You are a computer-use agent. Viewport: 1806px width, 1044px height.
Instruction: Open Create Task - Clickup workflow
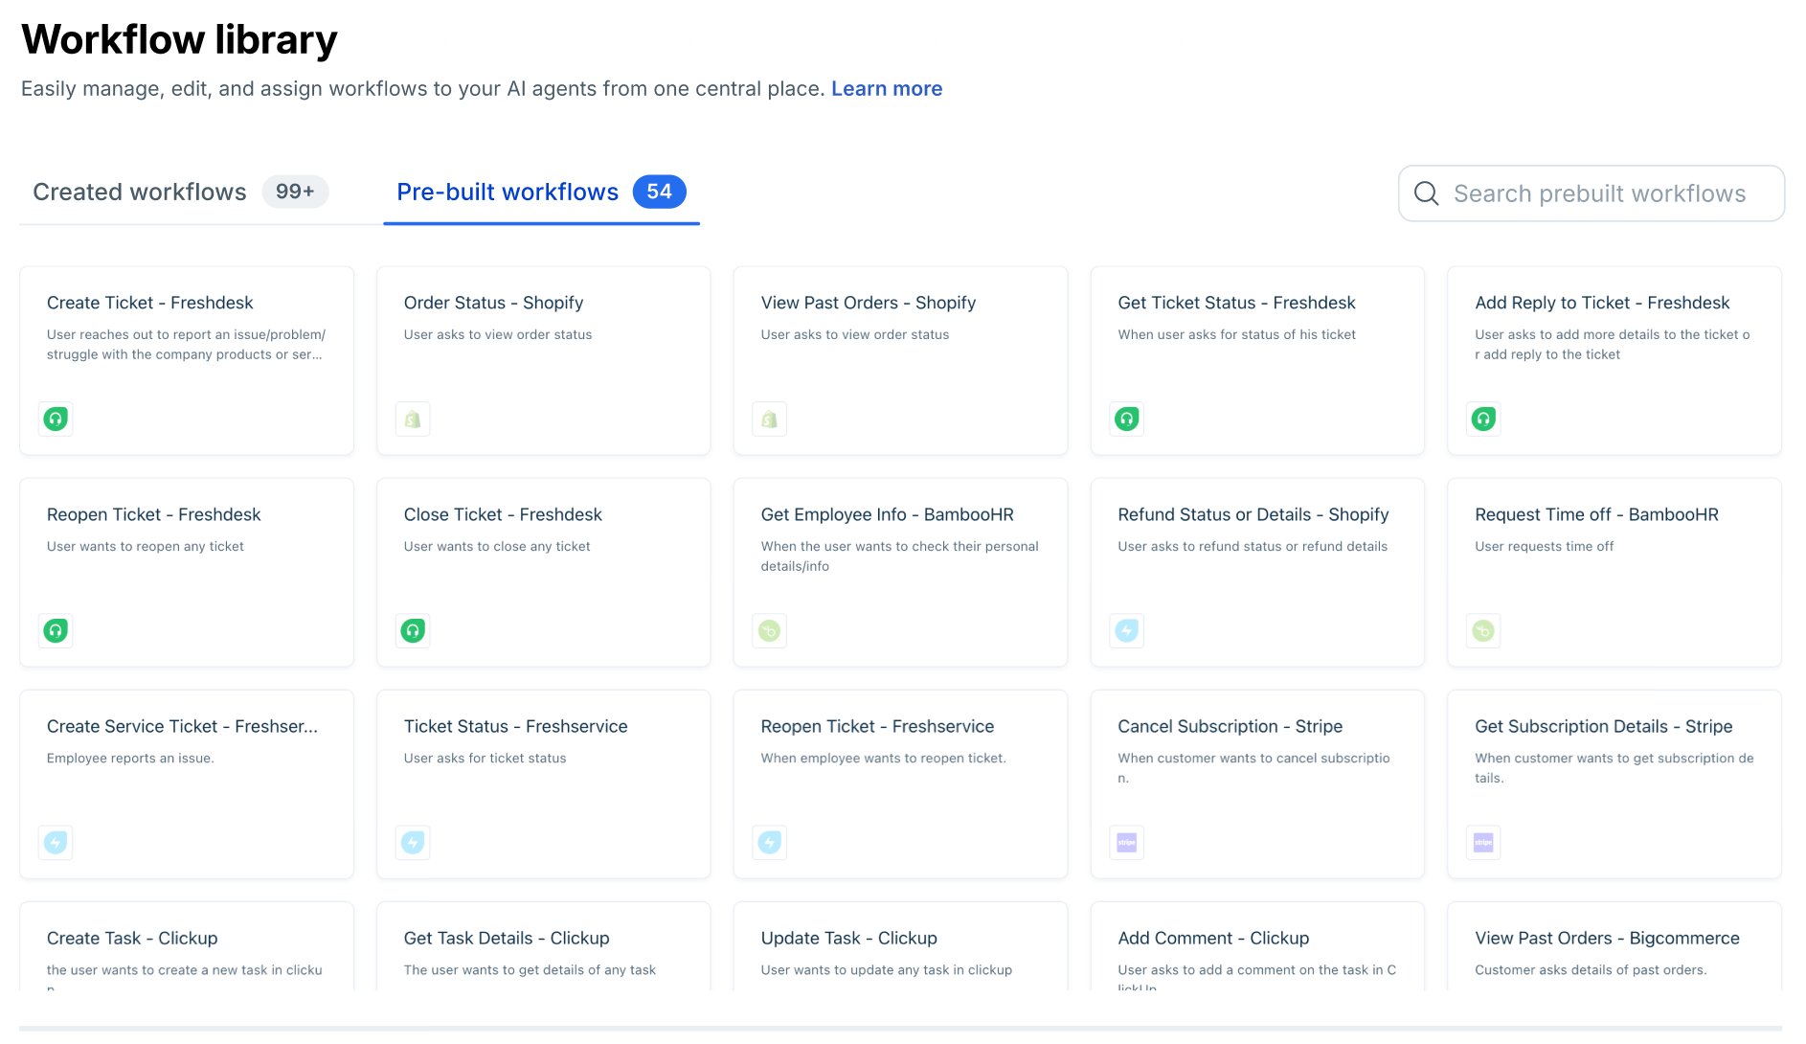pos(187,946)
